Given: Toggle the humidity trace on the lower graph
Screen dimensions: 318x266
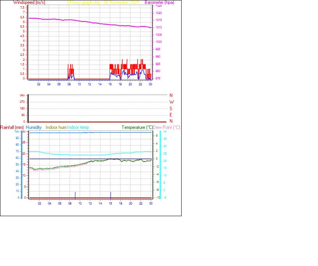Looking at the screenshot, I should 90,133.
